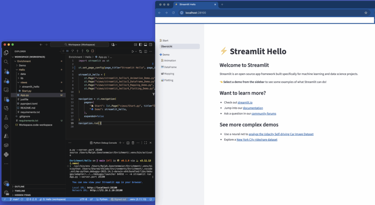375x205 pixels.
Task: Open the new terminal launch-profile dropdown
Action: point(124,143)
